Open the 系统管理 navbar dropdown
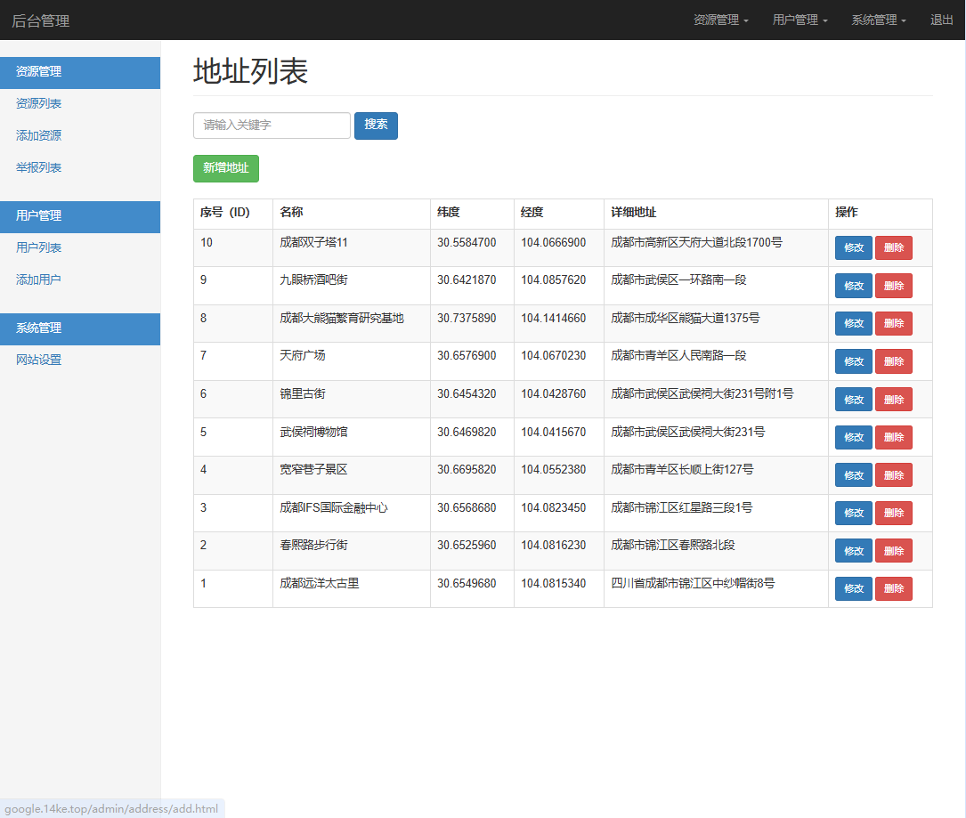Image resolution: width=966 pixels, height=818 pixels. coord(878,20)
